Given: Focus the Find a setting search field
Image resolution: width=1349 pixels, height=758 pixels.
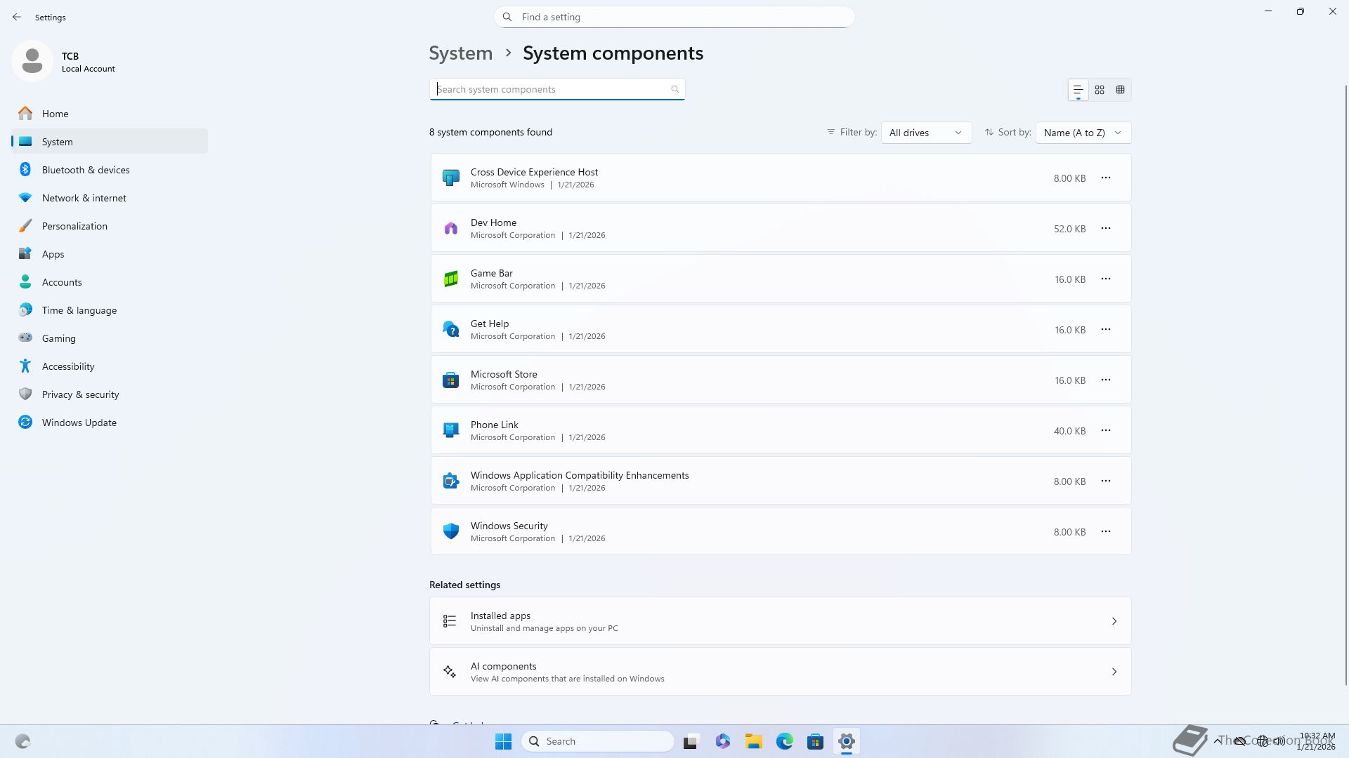Looking at the screenshot, I should pyautogui.click(x=674, y=17).
